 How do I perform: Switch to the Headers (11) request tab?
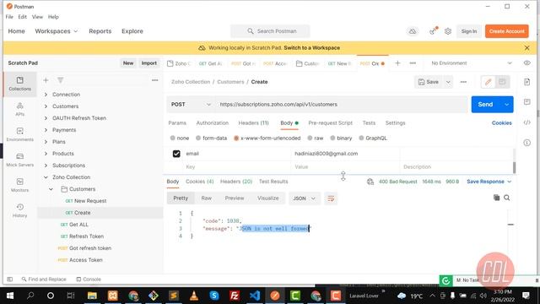[253, 123]
